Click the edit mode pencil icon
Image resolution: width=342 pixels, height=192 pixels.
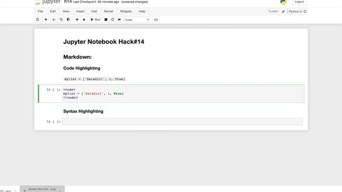click(x=283, y=12)
